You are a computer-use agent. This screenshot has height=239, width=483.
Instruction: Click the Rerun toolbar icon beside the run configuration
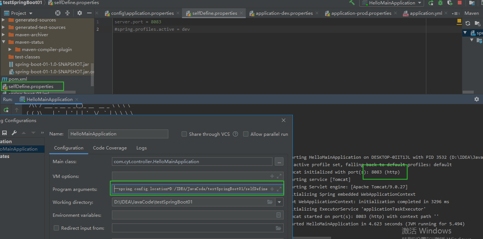pos(431,3)
